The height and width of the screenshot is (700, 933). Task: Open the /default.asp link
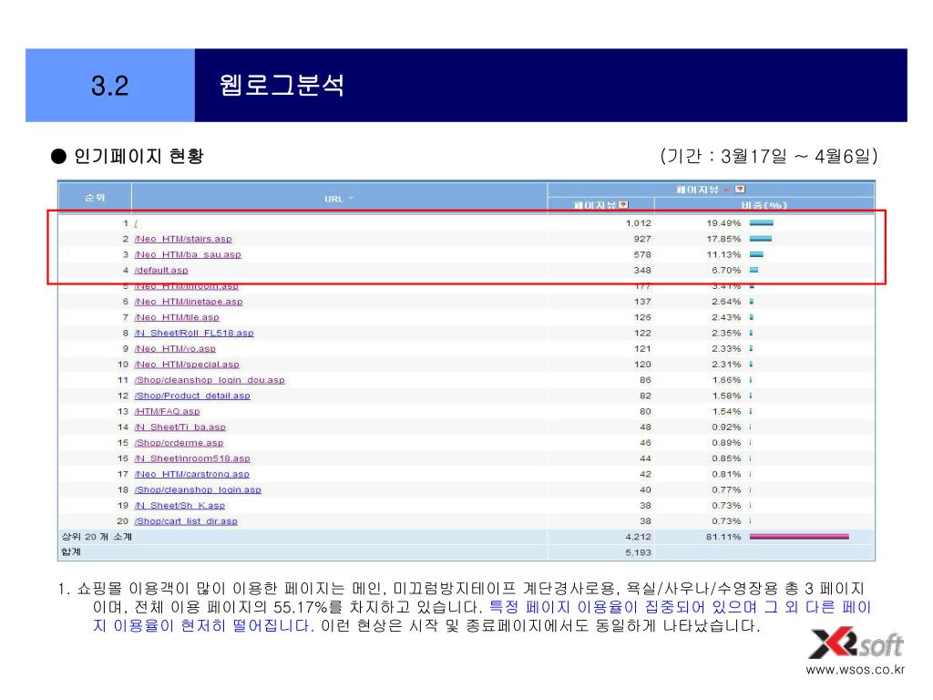pyautogui.click(x=161, y=270)
